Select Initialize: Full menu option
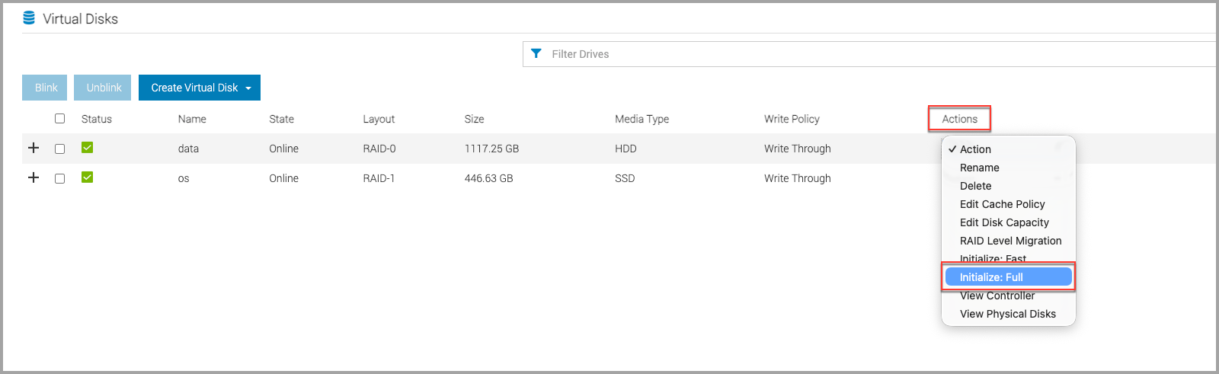 pos(1008,277)
